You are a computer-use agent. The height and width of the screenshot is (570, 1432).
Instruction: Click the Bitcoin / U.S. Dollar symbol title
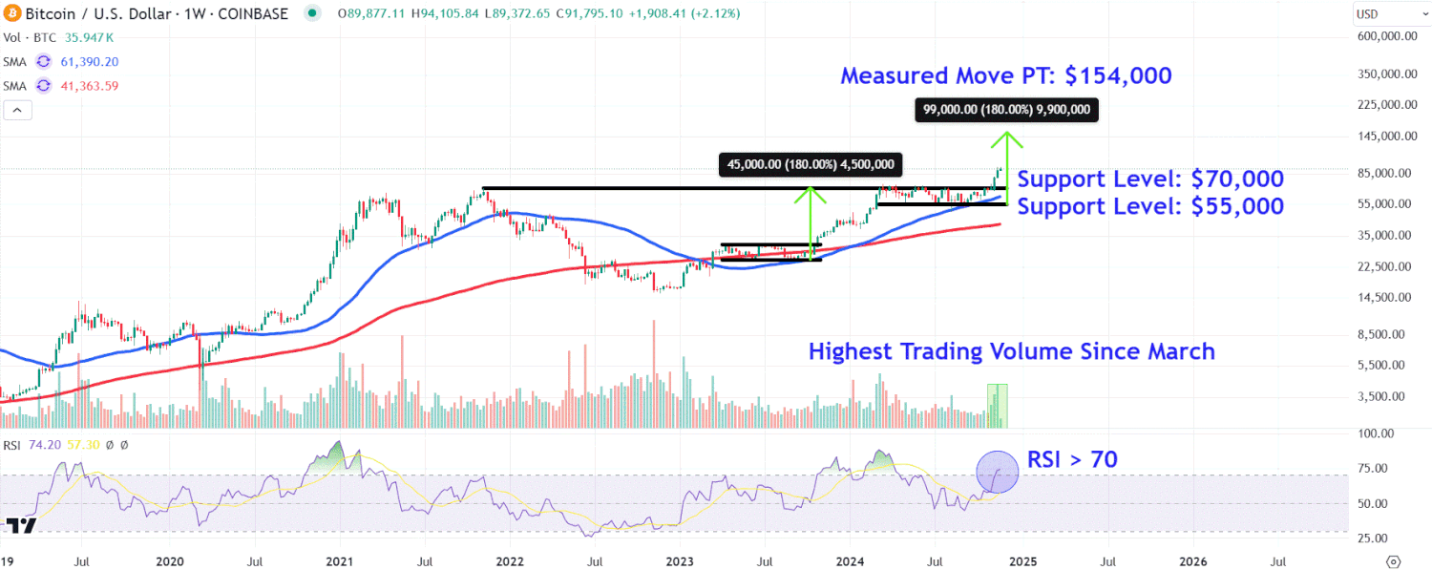coord(98,13)
